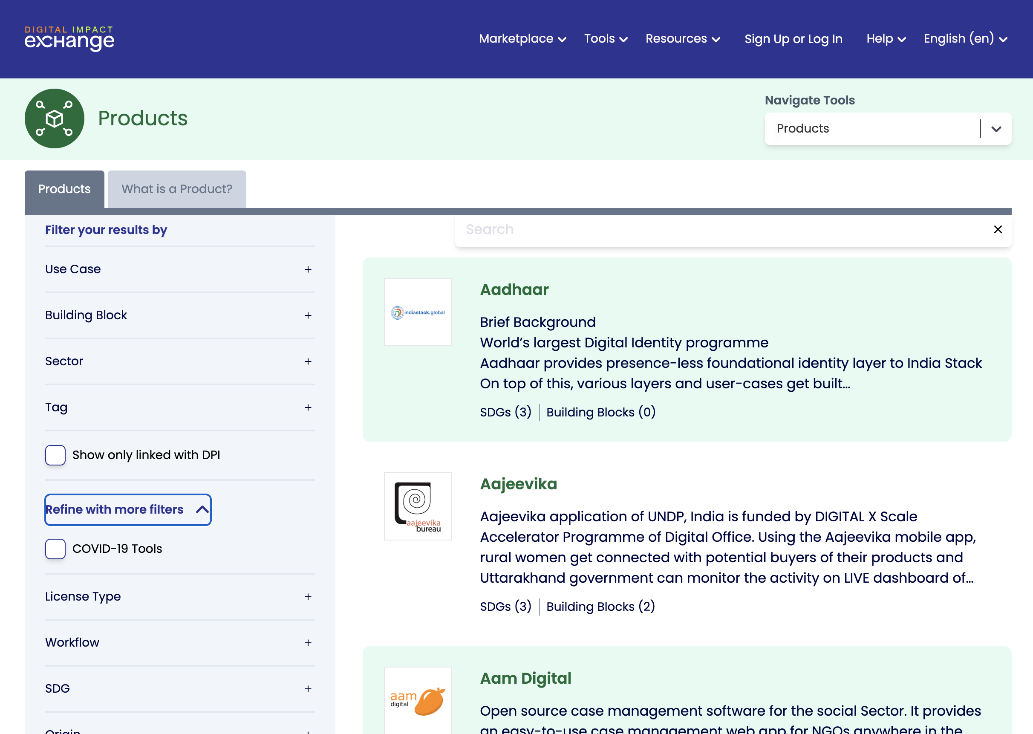This screenshot has height=734, width=1033.
Task: Click the Tag filter label
Action: pyautogui.click(x=56, y=407)
